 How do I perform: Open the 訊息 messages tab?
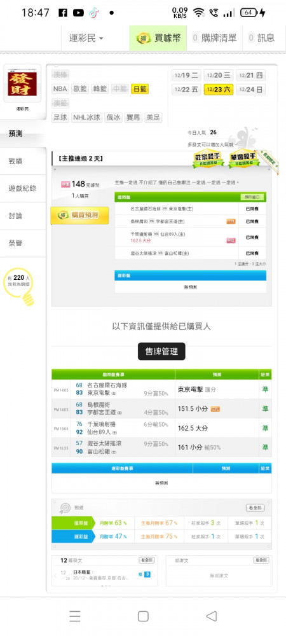[x=261, y=38]
